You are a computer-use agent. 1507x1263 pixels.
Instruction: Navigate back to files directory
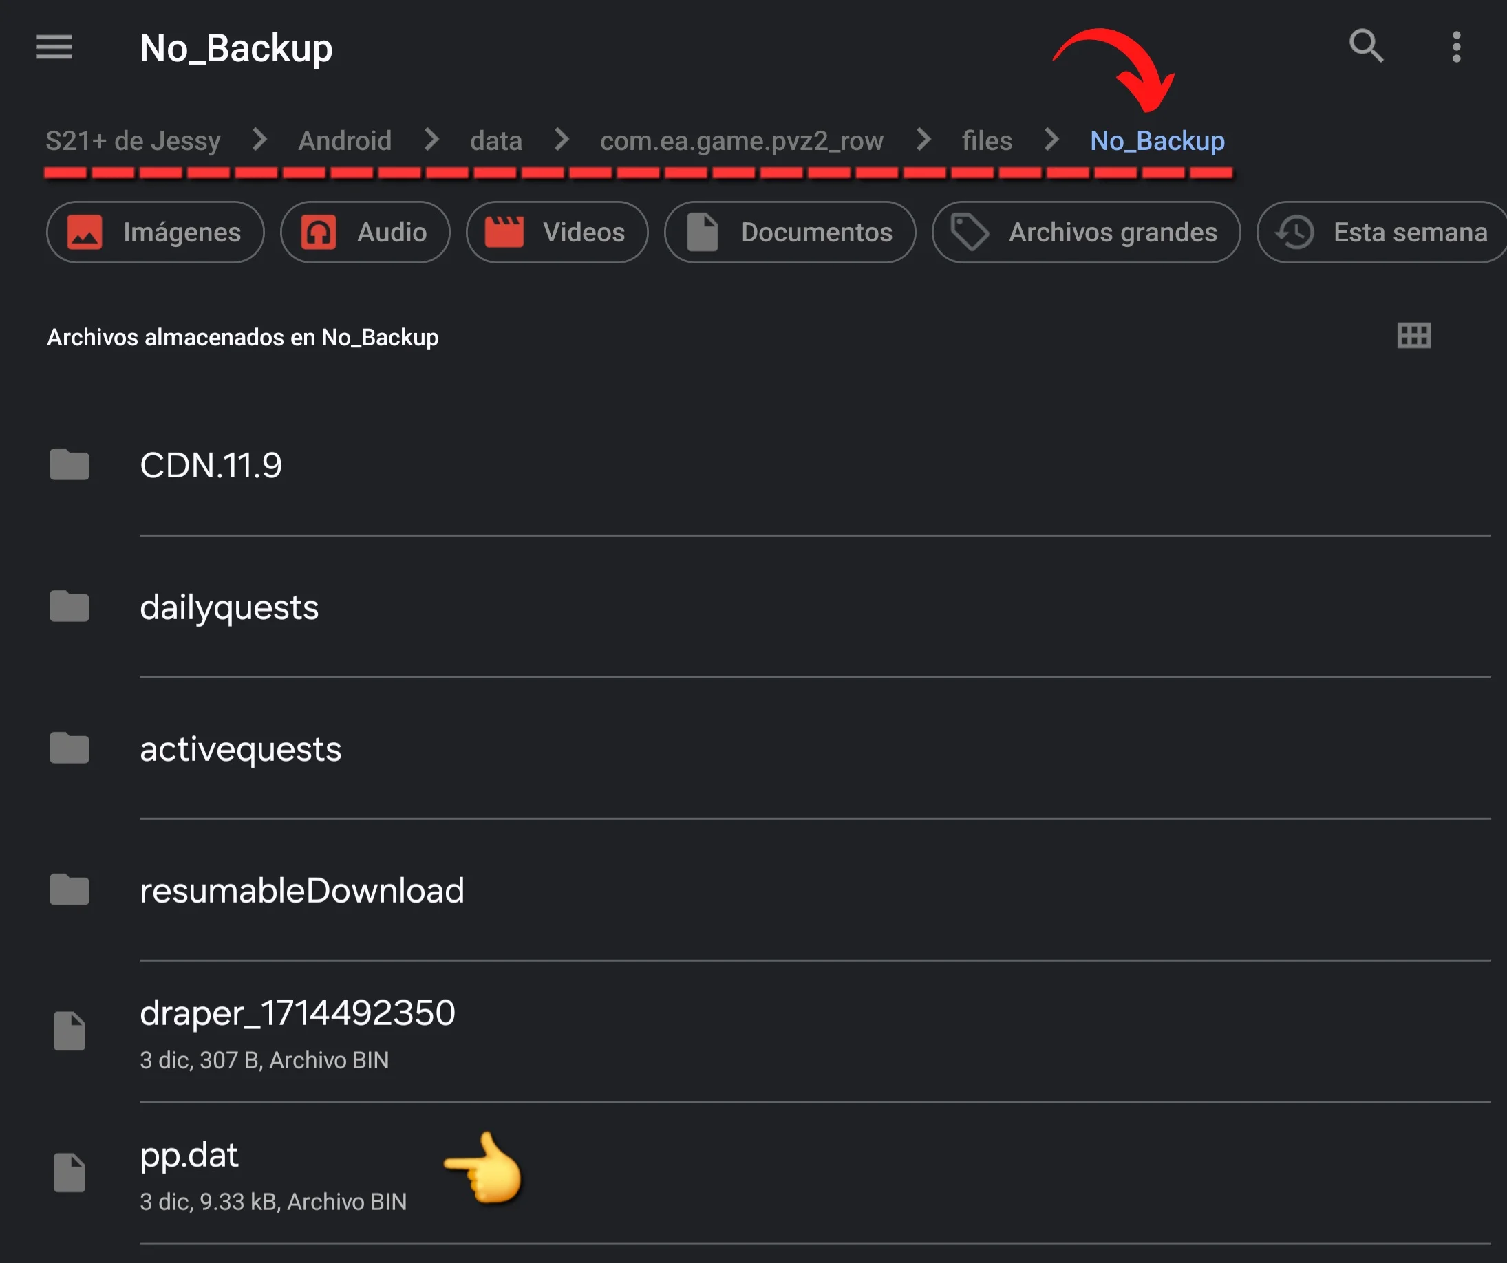(x=988, y=139)
